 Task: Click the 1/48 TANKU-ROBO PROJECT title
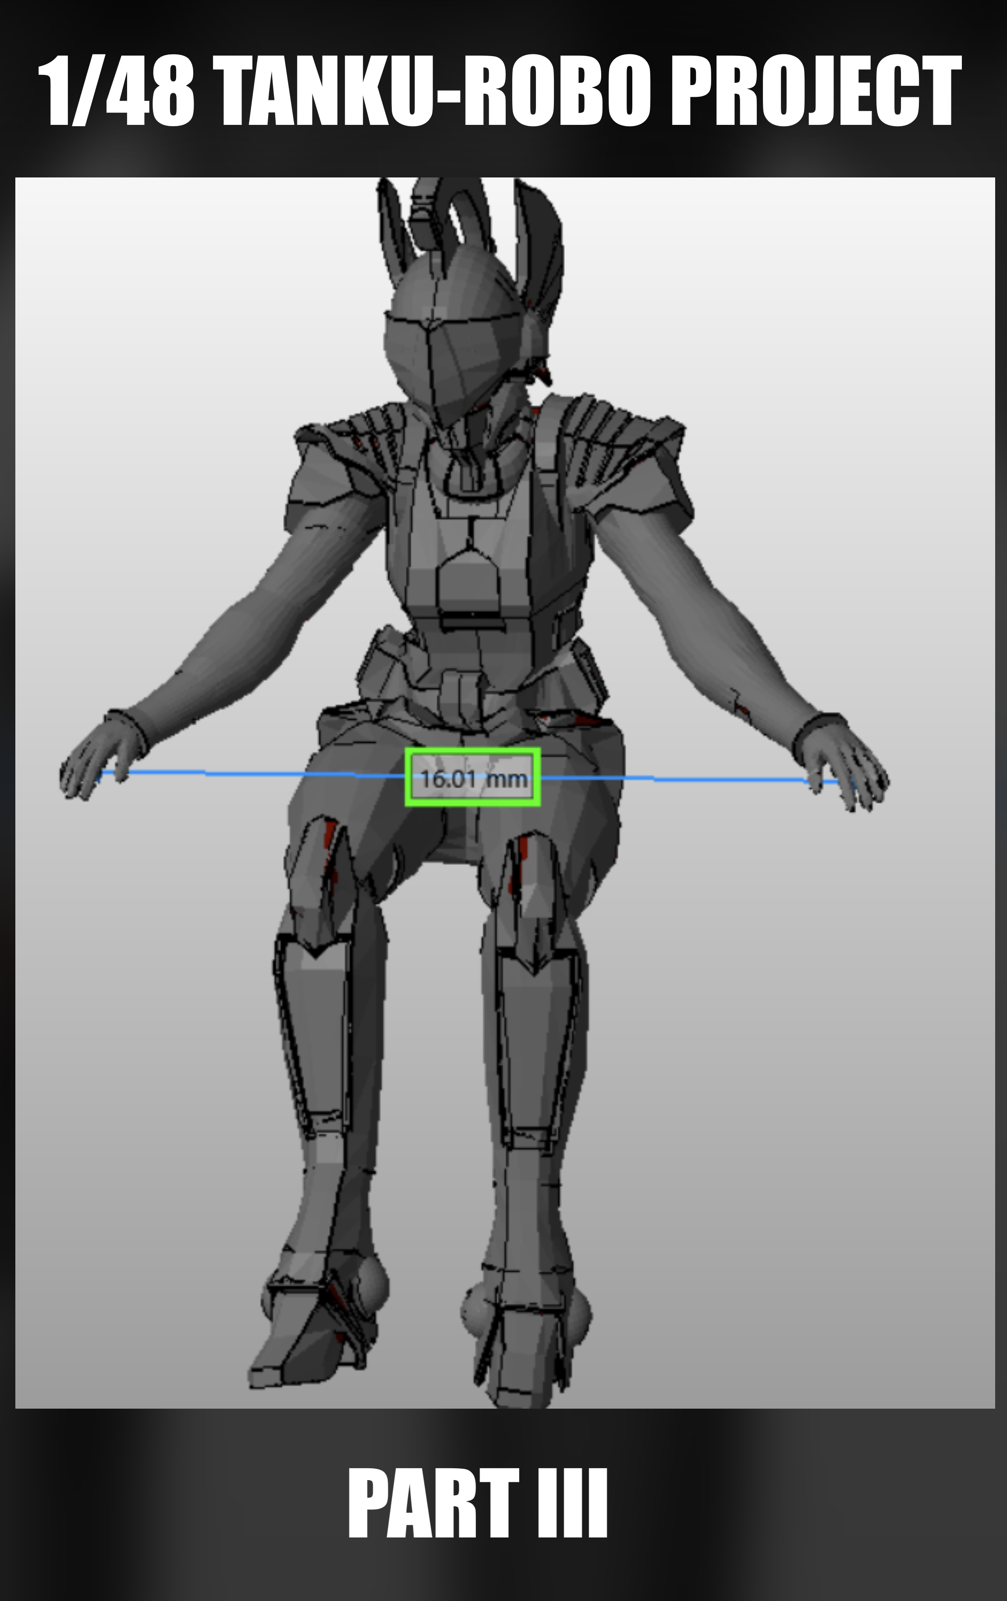[500, 91]
